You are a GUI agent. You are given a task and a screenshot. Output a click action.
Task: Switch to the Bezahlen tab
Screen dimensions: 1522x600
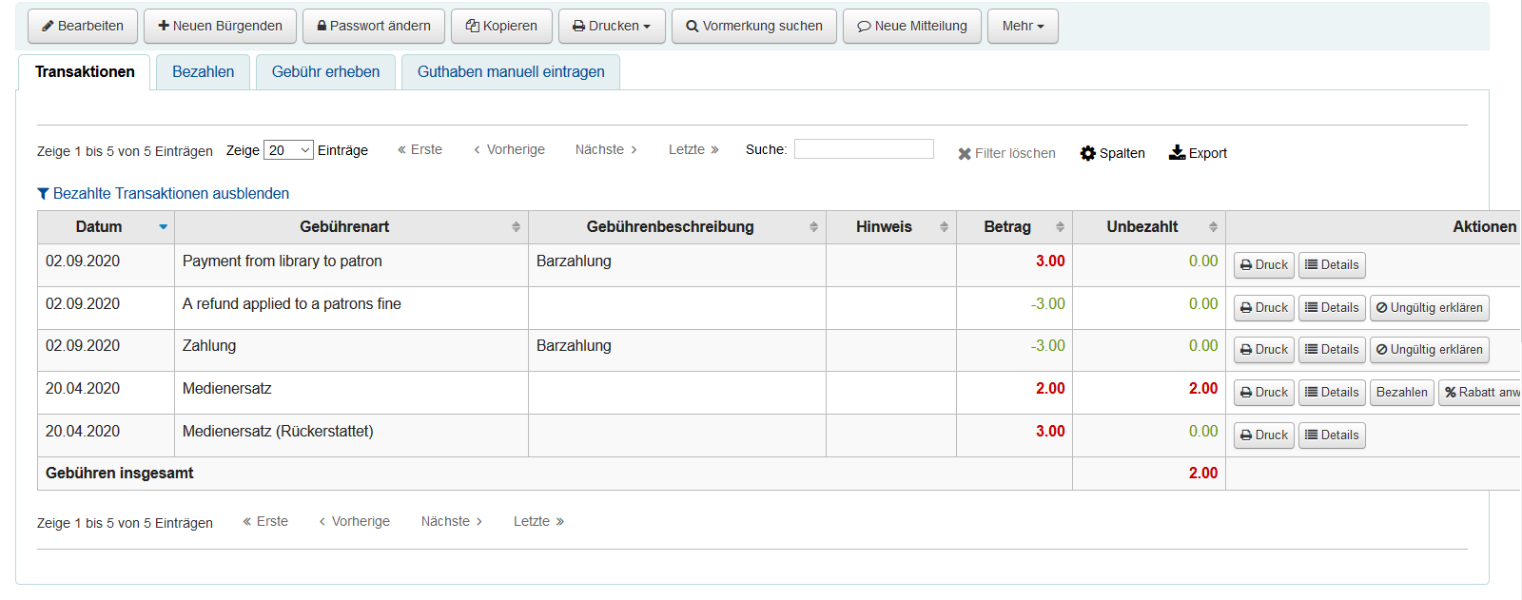pyautogui.click(x=204, y=72)
